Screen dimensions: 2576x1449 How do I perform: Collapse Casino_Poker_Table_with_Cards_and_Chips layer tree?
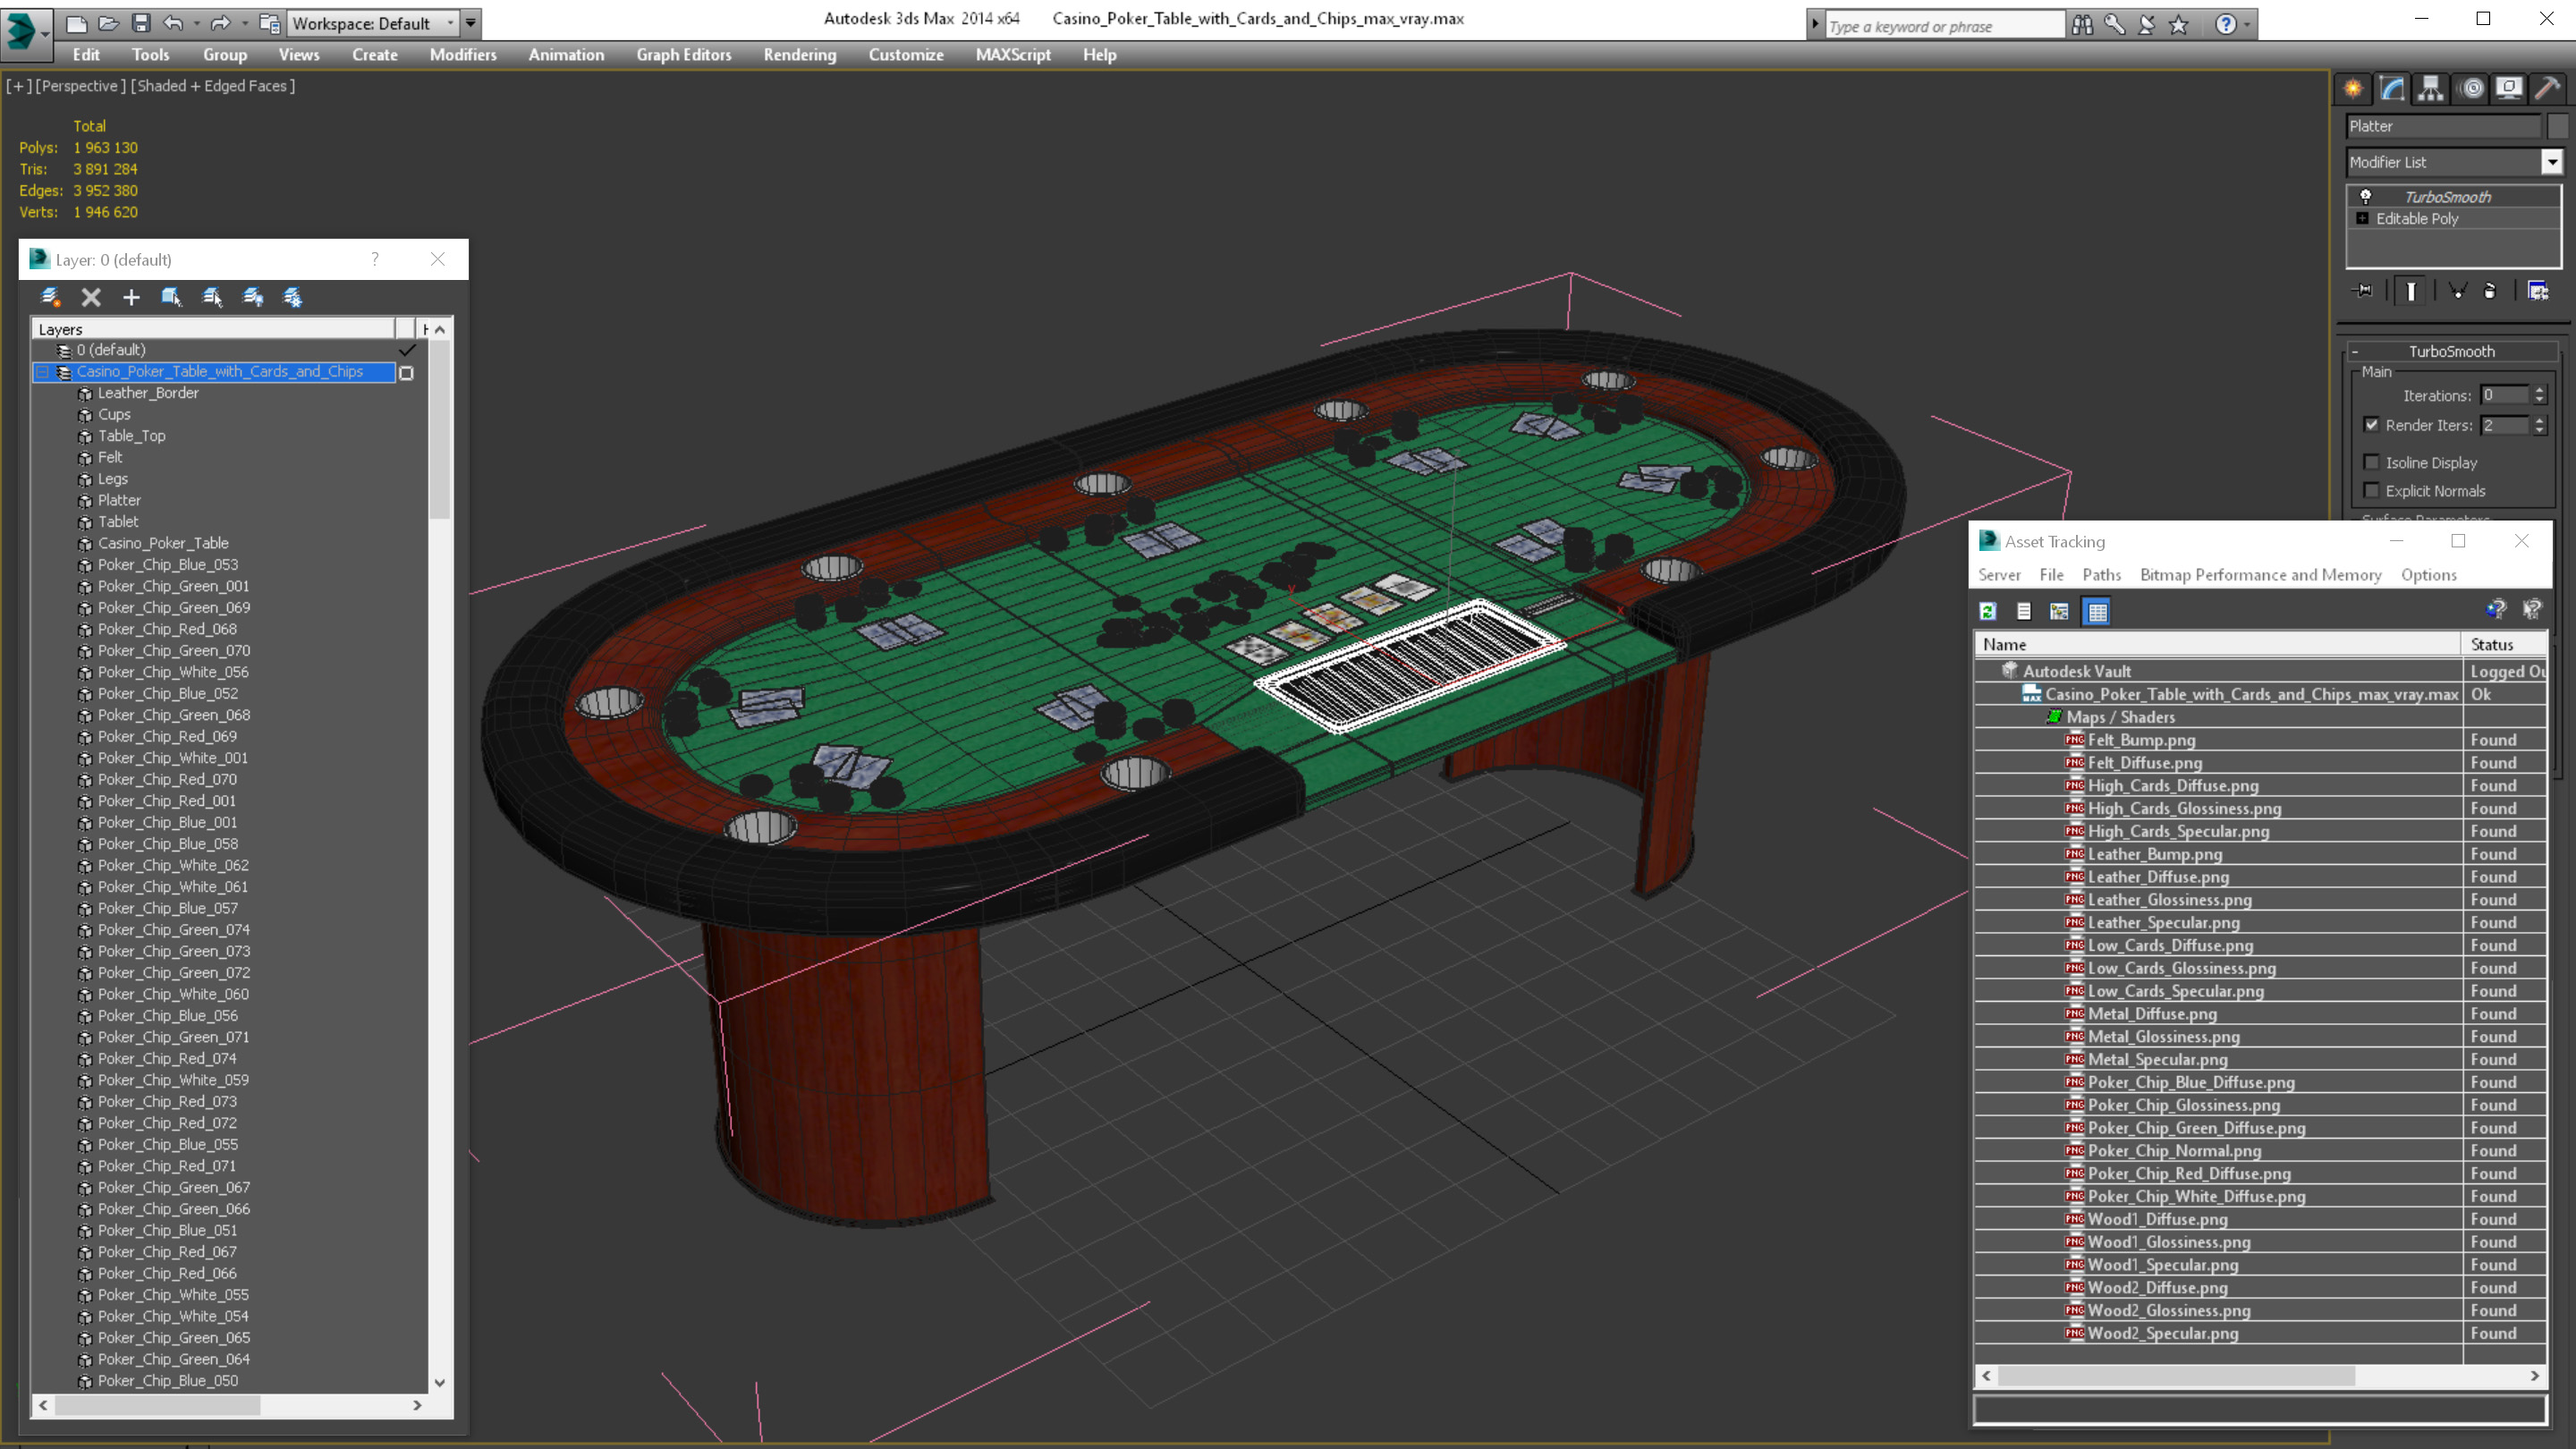tap(43, 372)
